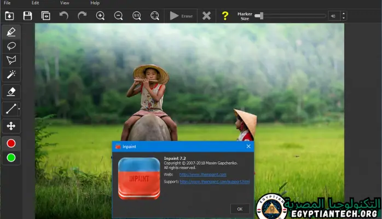Adjust the Marker Size slider

258,16
